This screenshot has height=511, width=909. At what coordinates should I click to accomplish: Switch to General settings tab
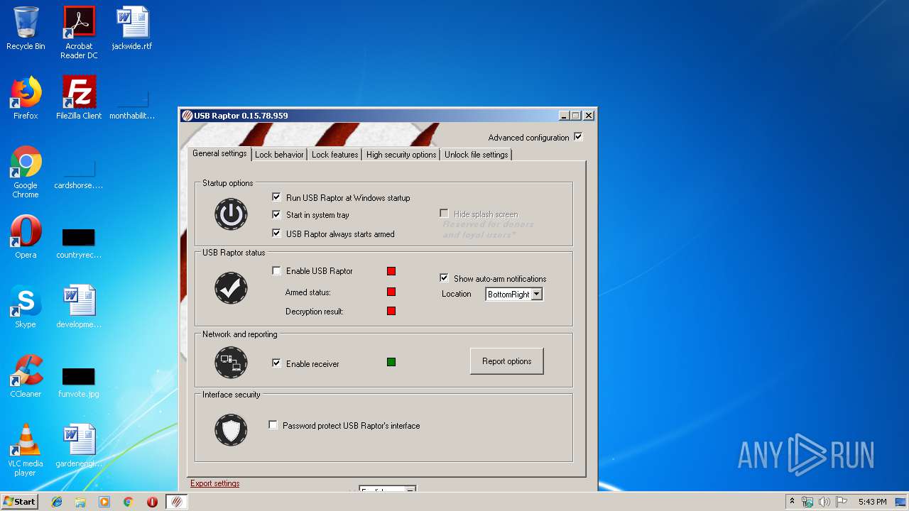[x=219, y=153]
